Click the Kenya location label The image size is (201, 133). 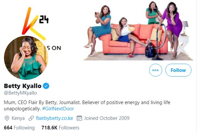[18, 118]
